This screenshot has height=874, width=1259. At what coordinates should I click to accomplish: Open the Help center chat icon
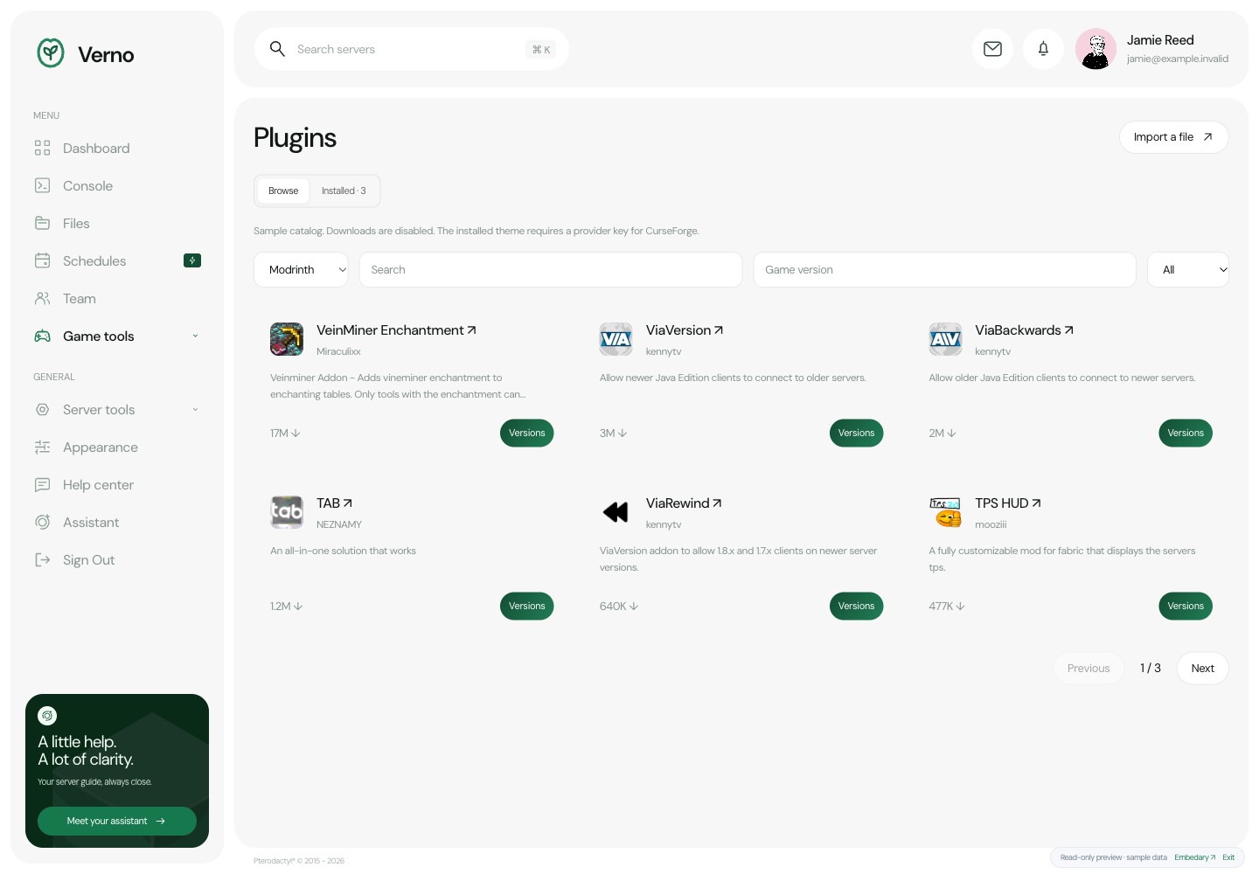pos(42,484)
